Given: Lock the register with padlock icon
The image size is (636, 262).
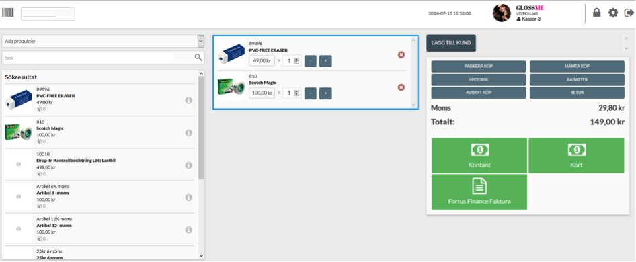Looking at the screenshot, I should tap(596, 13).
